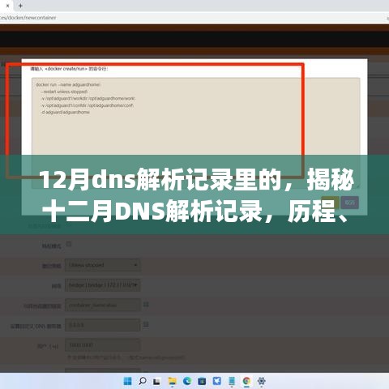Image resolution: width=389 pixels, height=389 pixels.
Task: Open the Windows Start menu
Action: click(x=127, y=381)
